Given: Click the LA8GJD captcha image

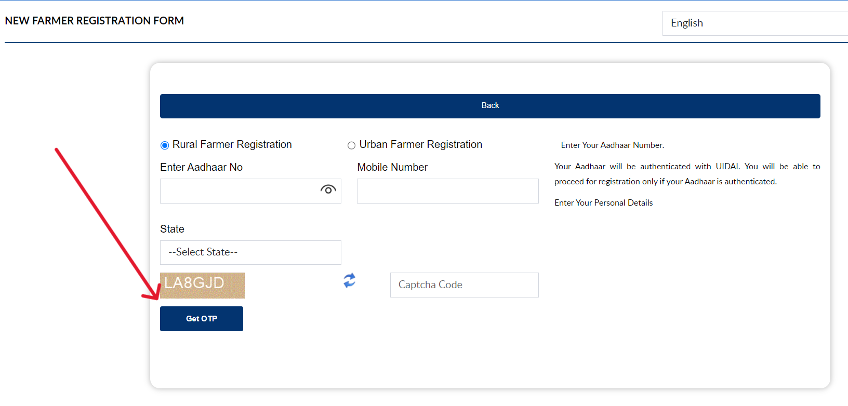Looking at the screenshot, I should pos(202,285).
